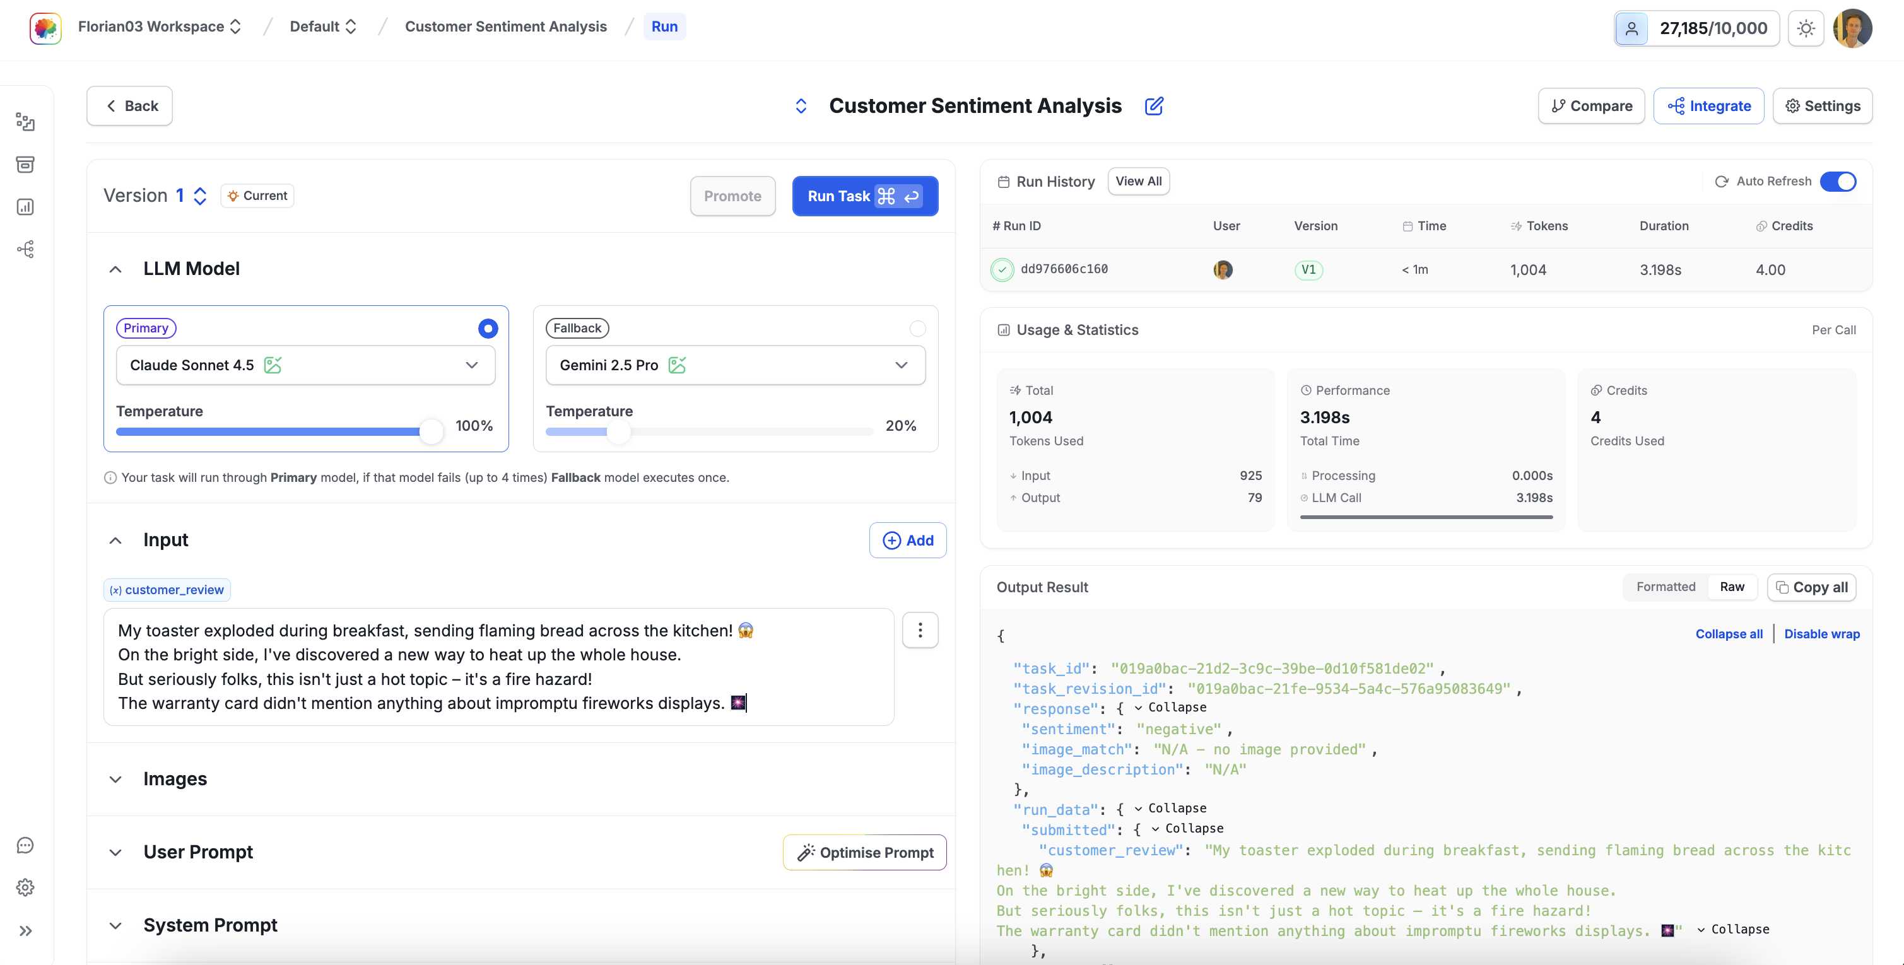Click the Optimise Prompt button

pos(864,853)
